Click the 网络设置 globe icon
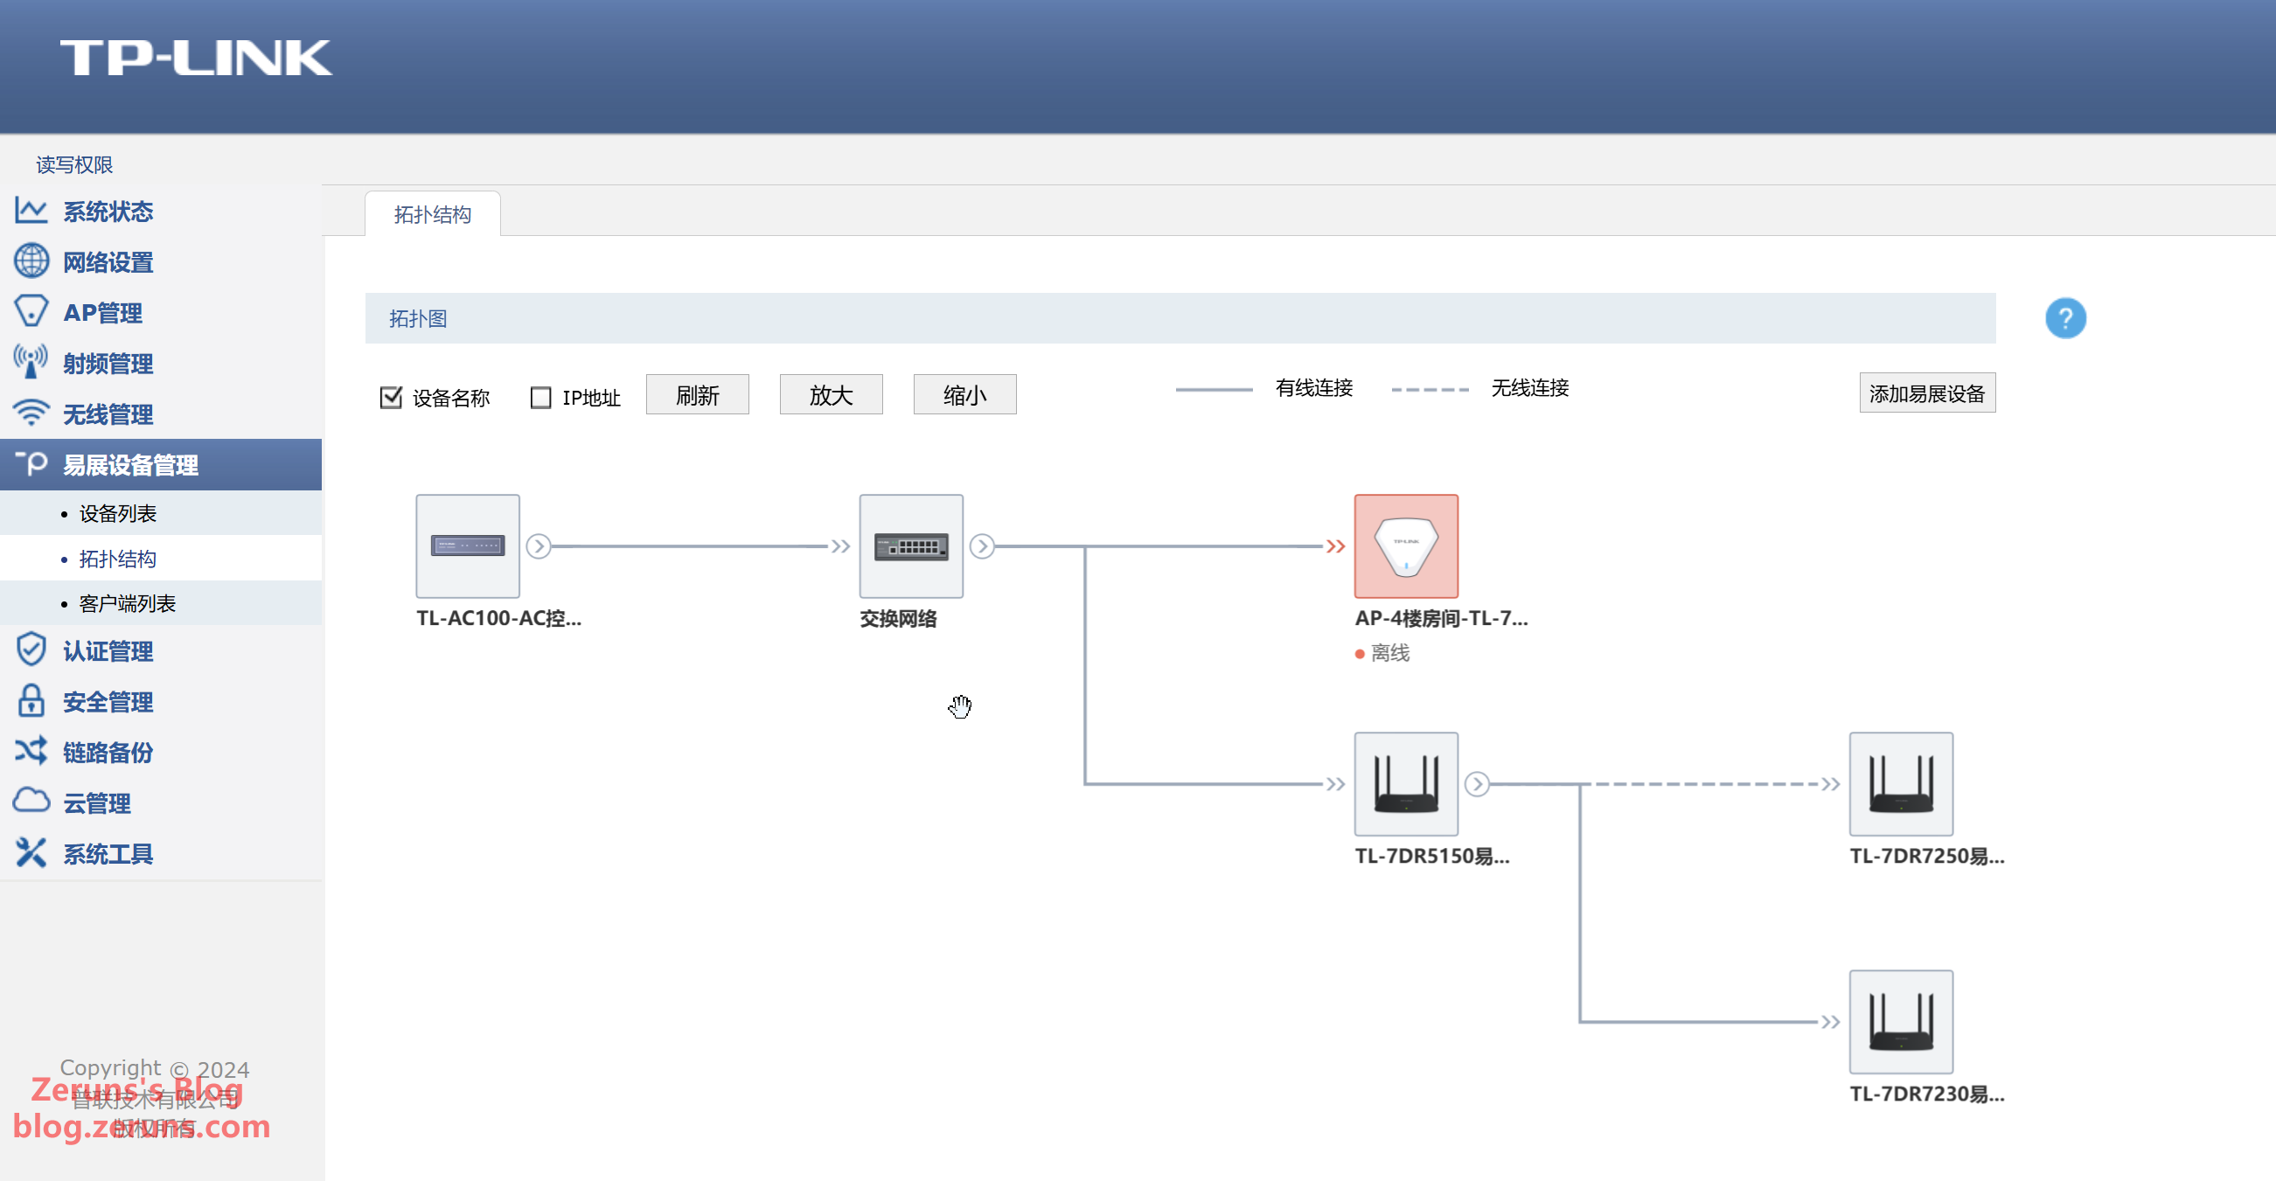Viewport: 2276px width, 1181px height. pyautogui.click(x=31, y=261)
